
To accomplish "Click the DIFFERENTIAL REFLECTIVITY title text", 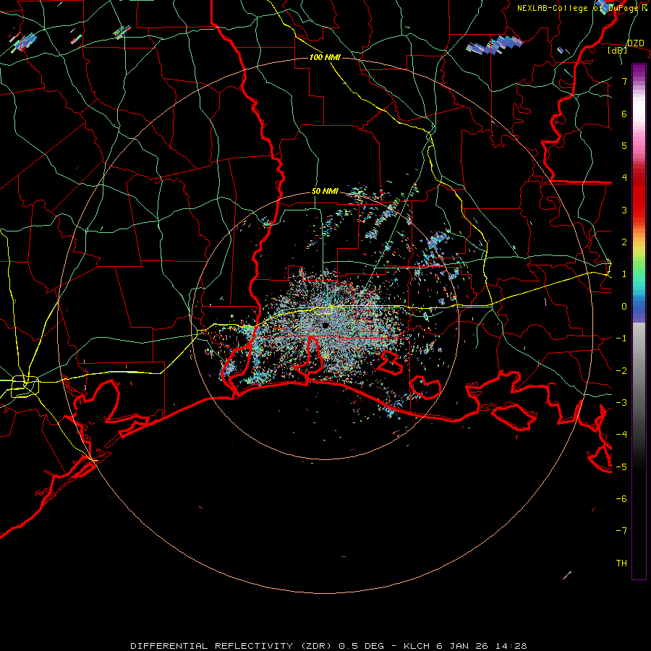I will coord(212,646).
